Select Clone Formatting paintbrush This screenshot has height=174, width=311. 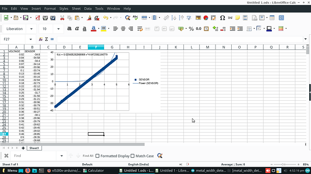coord(89,18)
